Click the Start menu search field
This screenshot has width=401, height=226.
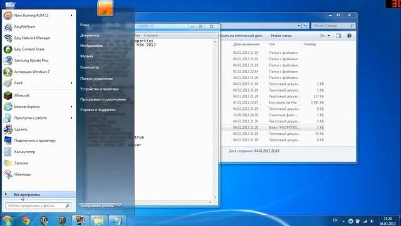pyautogui.click(x=38, y=205)
